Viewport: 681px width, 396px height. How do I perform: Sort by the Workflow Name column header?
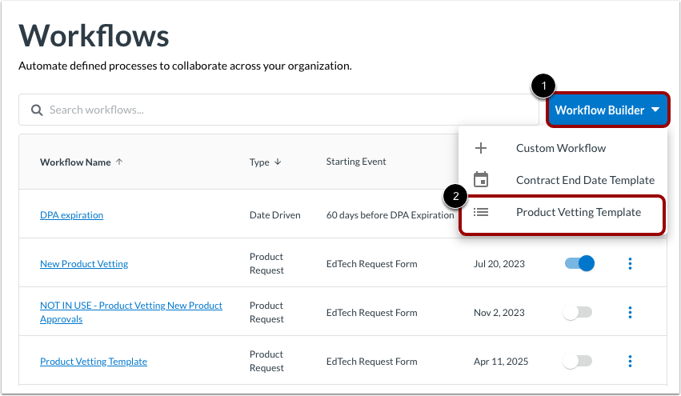tap(75, 162)
